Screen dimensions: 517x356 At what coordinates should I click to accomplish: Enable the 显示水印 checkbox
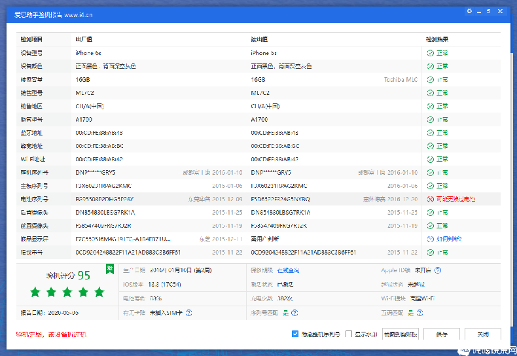[x=349, y=334]
